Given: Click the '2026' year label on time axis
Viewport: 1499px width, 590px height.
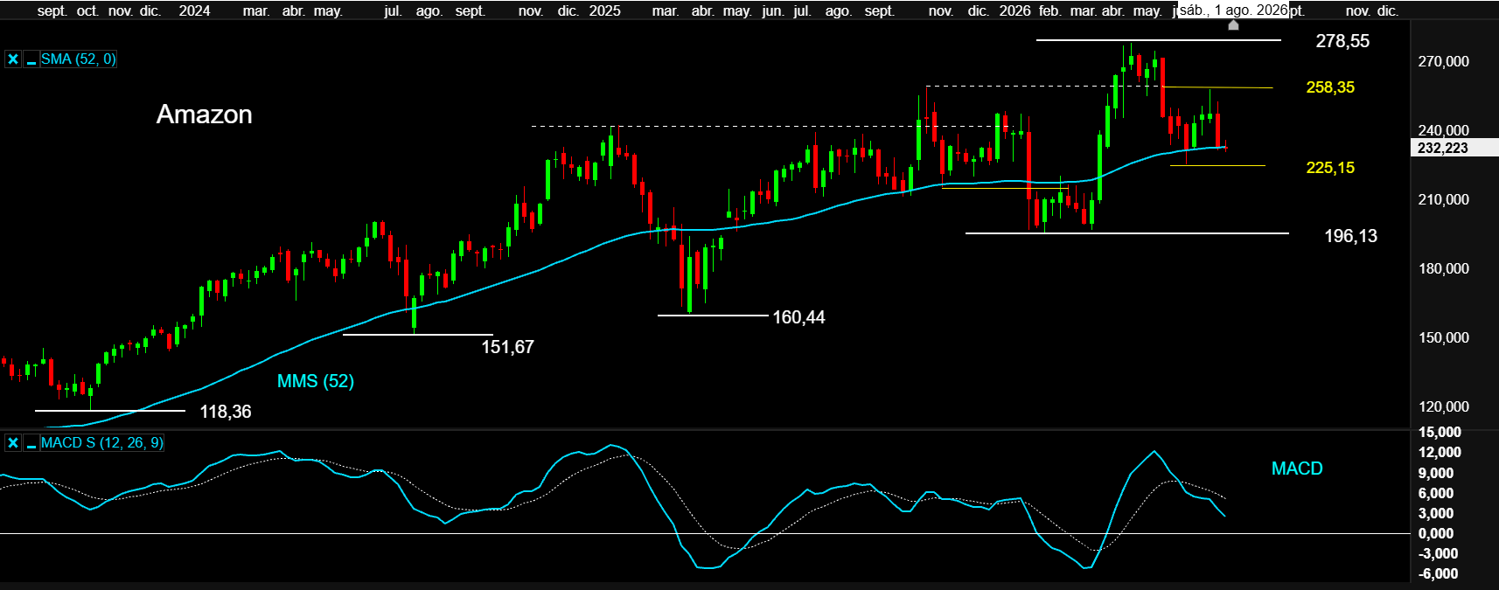Looking at the screenshot, I should [x=1014, y=10].
